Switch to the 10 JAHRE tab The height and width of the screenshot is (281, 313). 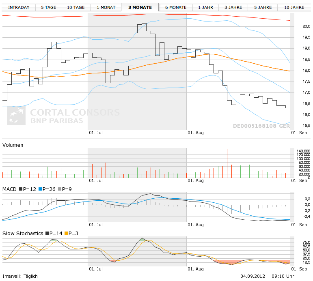(x=294, y=7)
